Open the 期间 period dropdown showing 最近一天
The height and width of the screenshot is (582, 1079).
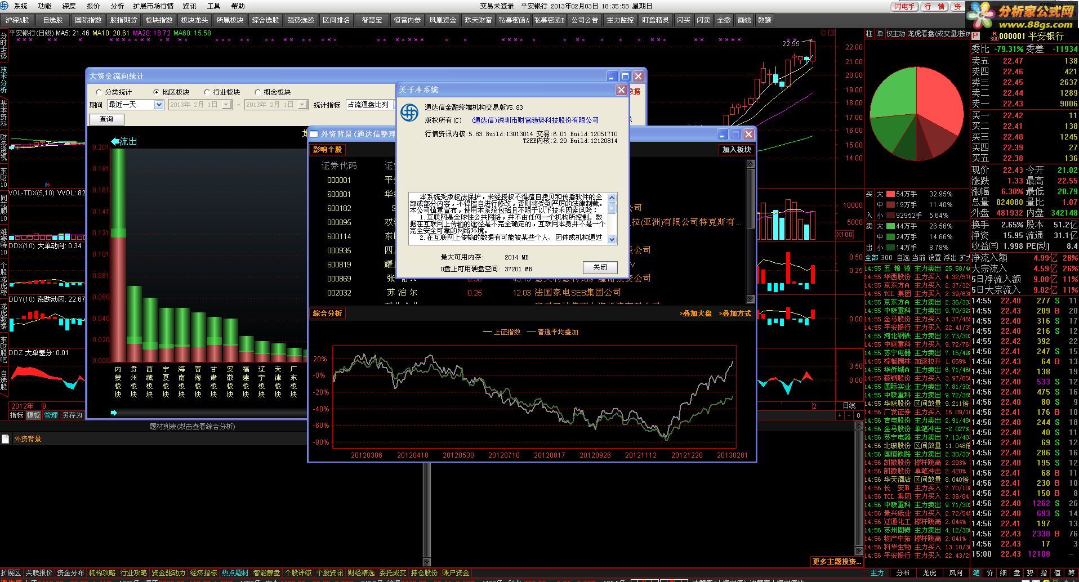pos(135,105)
